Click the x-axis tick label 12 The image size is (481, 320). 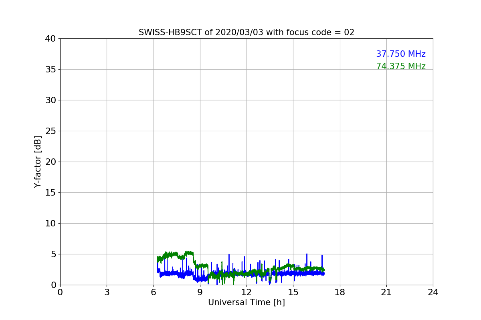click(247, 292)
